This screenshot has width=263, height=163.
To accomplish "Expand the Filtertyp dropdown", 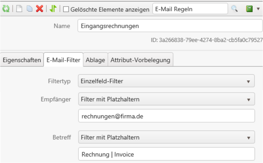I will tap(166, 81).
